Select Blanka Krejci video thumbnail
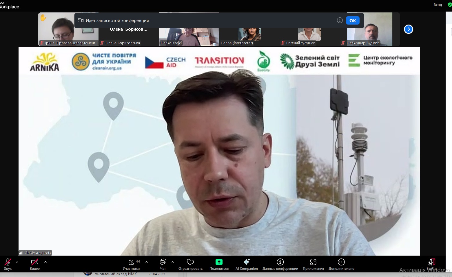The width and height of the screenshot is (452, 277). tap(189, 37)
